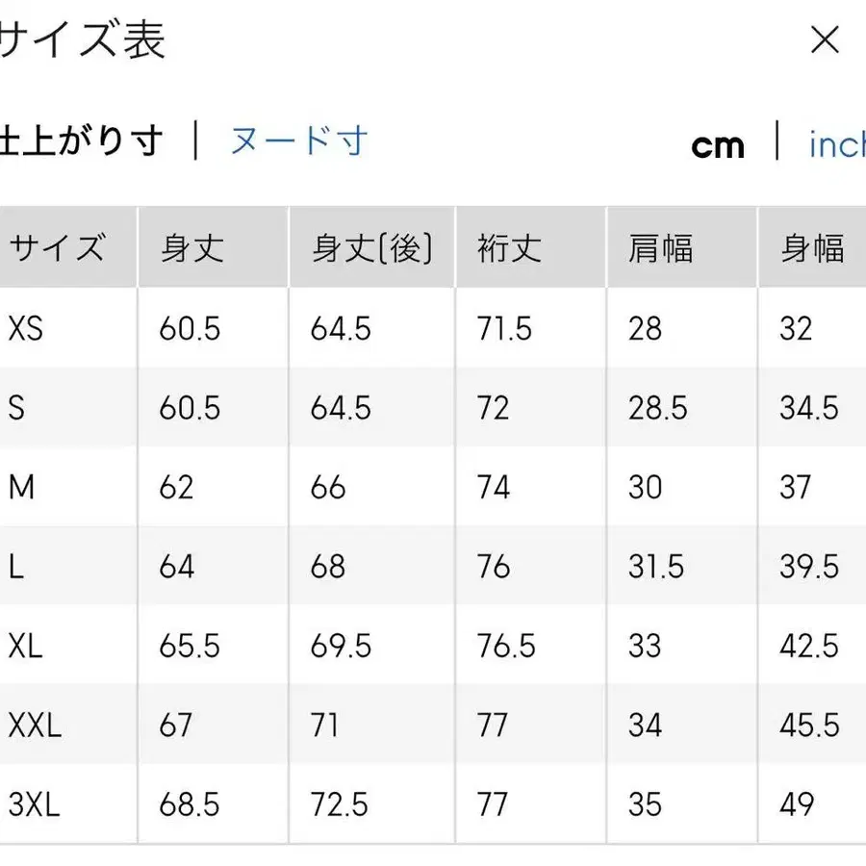Click the 裄丈 value 77 for 3XL
Screen dimensions: 866x866
point(494,804)
